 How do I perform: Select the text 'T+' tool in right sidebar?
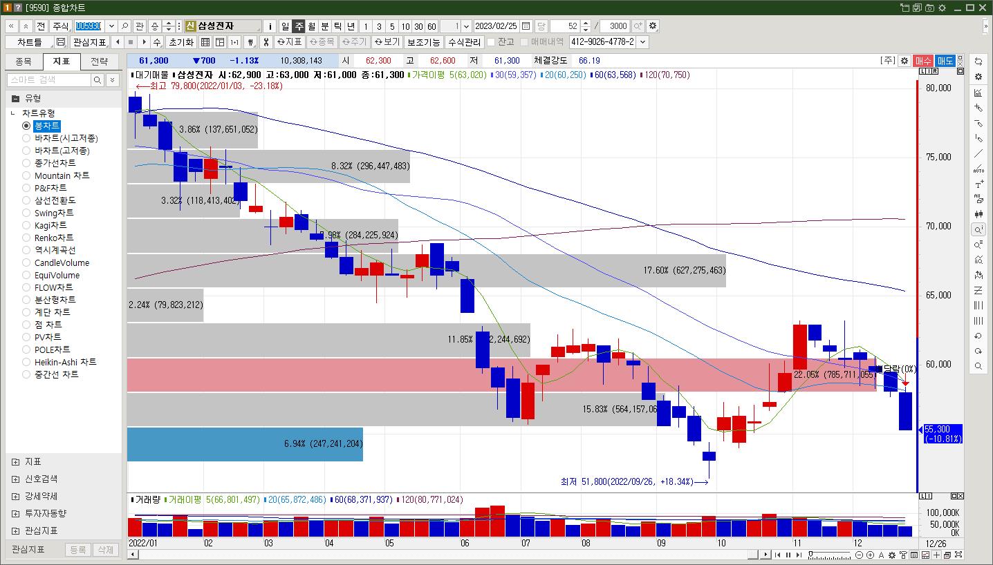(978, 184)
